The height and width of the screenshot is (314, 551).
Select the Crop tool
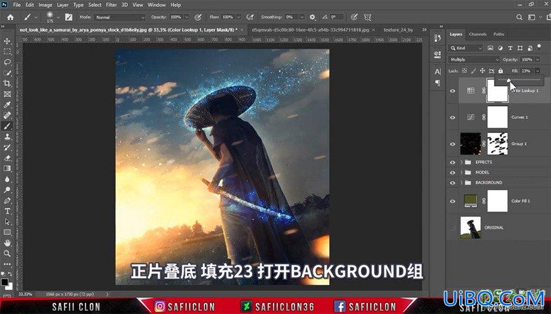coord(7,83)
